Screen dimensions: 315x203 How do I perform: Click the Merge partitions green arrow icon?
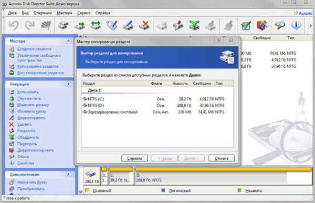coord(194,25)
